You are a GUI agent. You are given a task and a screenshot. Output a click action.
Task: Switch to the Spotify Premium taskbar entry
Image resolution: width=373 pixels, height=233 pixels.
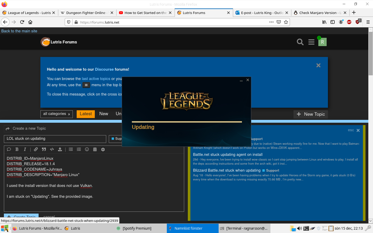tap(141, 228)
